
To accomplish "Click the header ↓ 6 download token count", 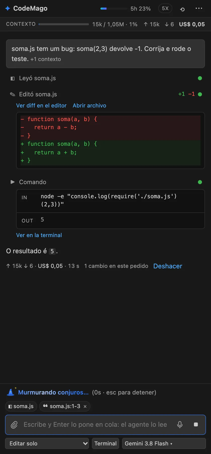I will [x=169, y=24].
